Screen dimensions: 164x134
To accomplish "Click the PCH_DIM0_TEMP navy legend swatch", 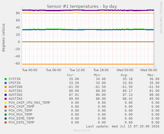I will click(6, 119).
